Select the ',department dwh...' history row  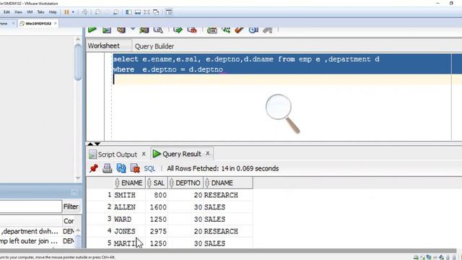(30, 231)
